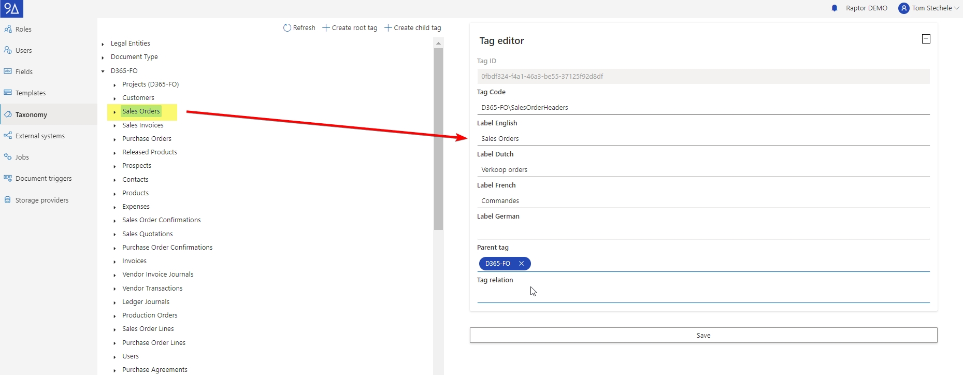Focus the Label German input field
This screenshot has width=963, height=375.
coord(703,232)
